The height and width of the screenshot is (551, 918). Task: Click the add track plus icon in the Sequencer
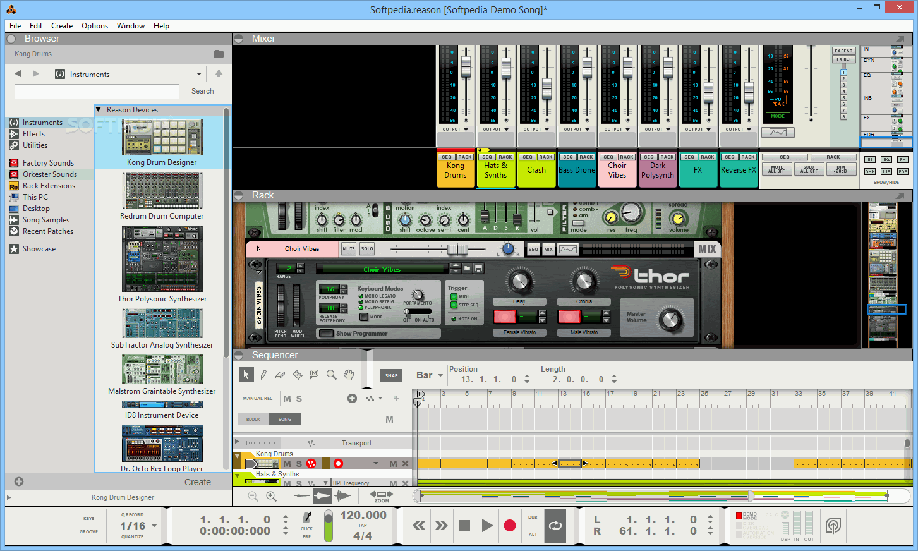pyautogui.click(x=352, y=398)
